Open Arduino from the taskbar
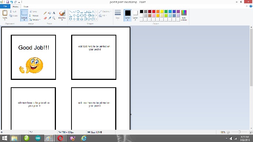 point(38,138)
